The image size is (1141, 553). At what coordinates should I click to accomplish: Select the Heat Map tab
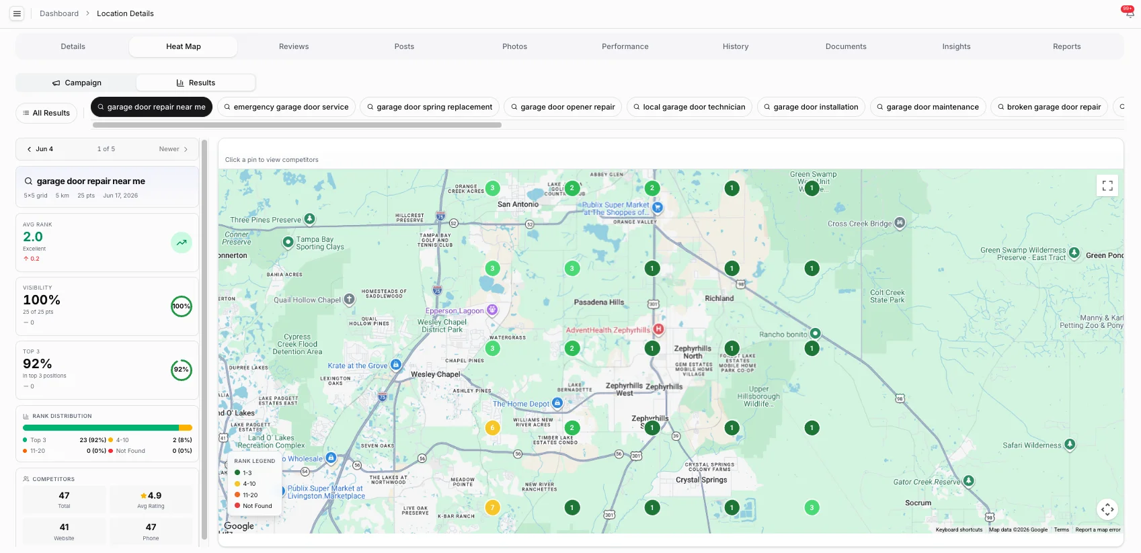coord(184,46)
